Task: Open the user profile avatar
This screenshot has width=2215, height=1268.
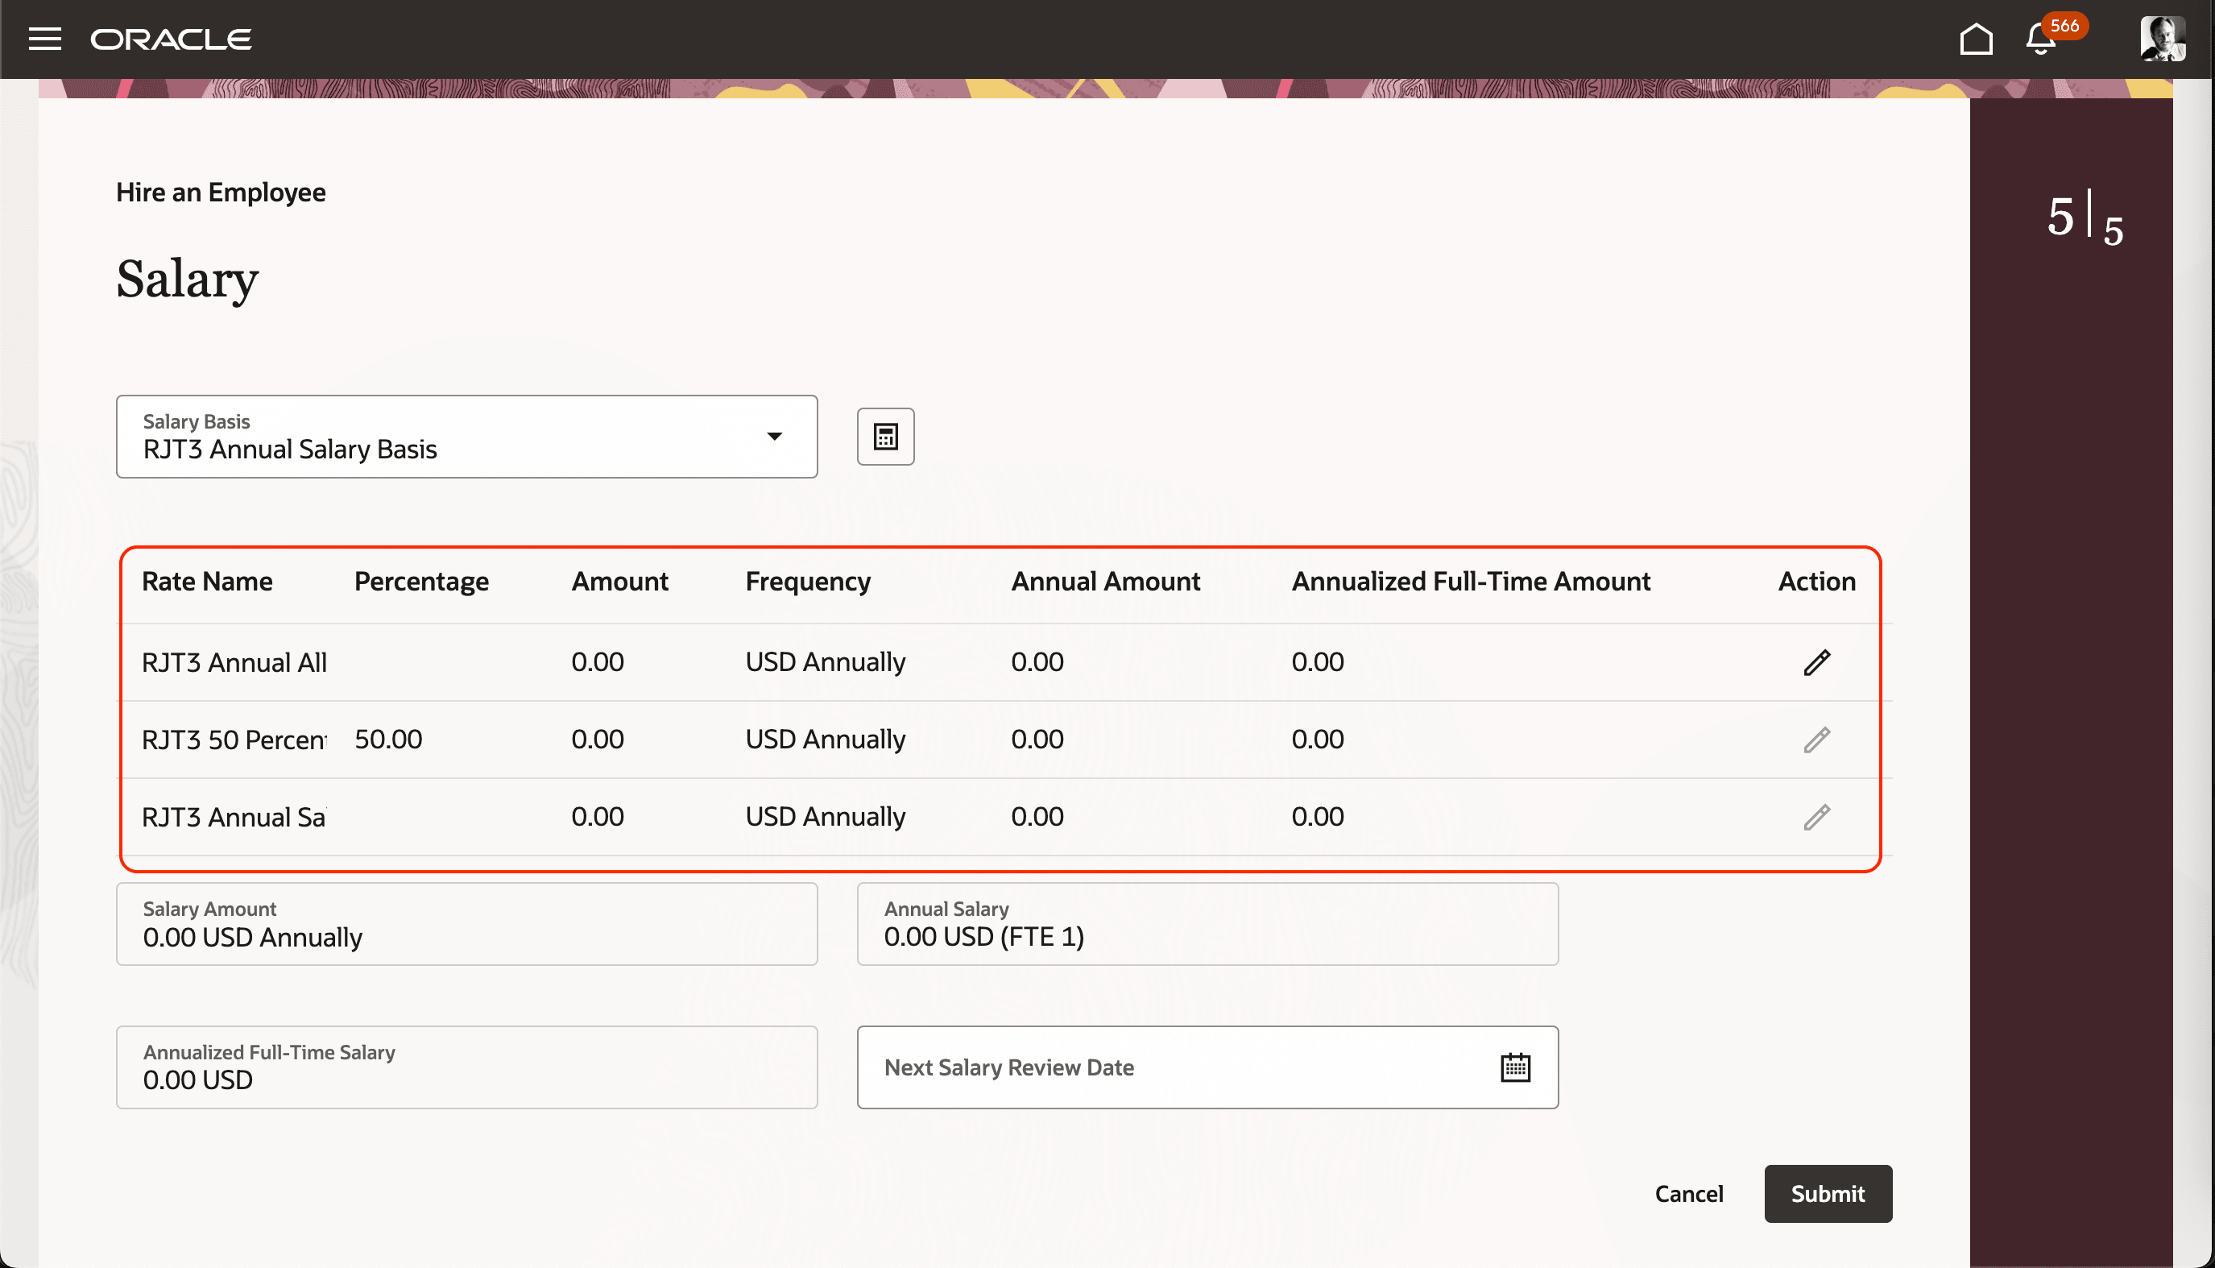Action: point(2165,39)
